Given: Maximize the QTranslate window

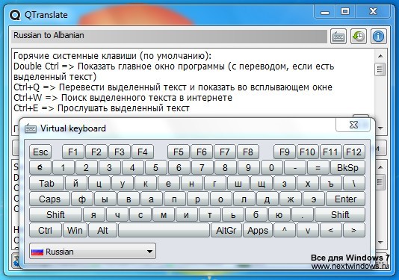Looking at the screenshot, I should [x=345, y=12].
